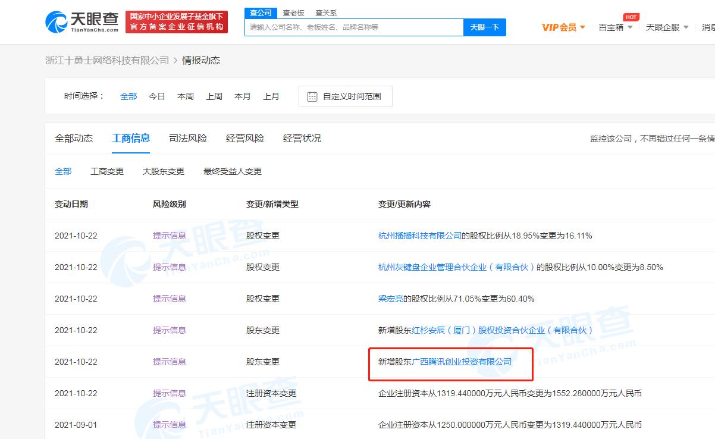Select 上月 time filter

271,96
